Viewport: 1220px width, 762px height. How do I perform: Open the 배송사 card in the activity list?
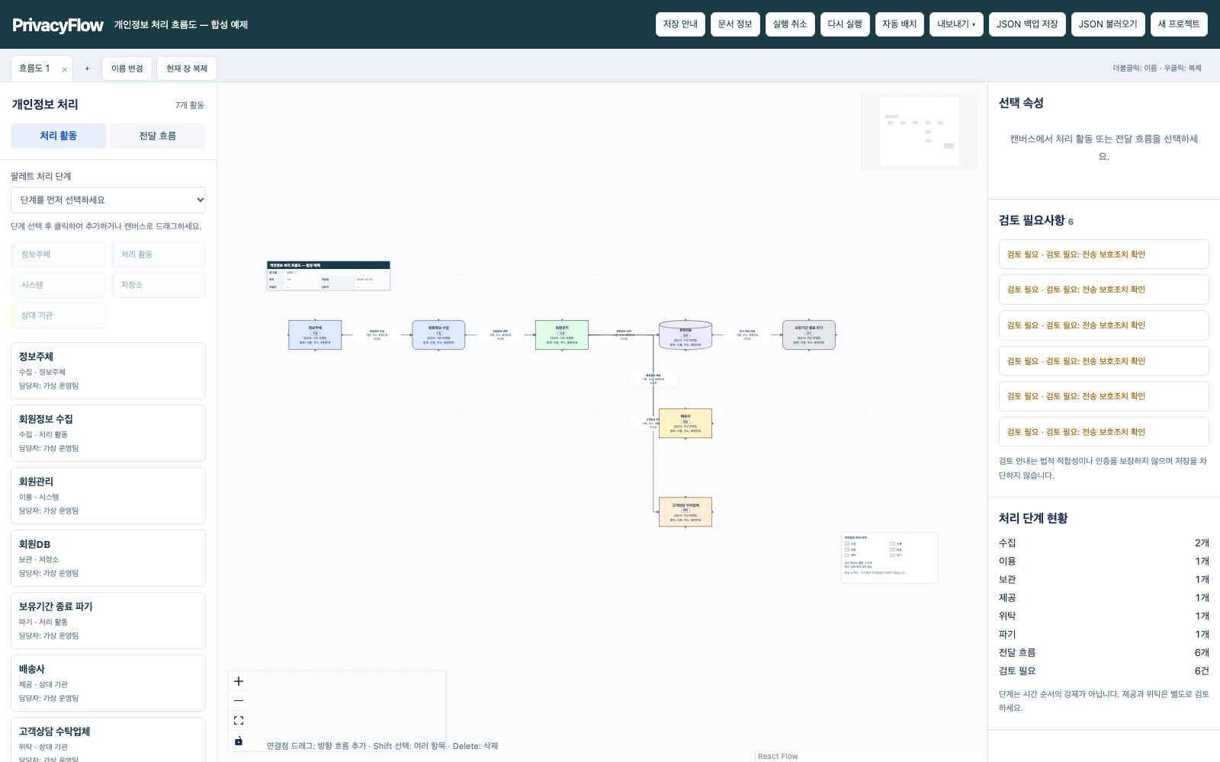pos(108,684)
